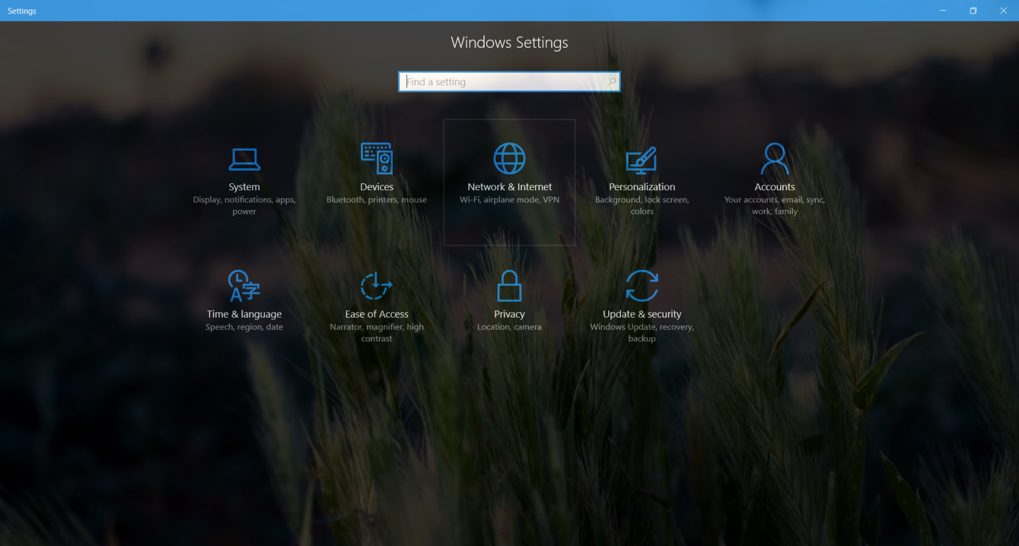1019x546 pixels.
Task: Click the search magnifier icon
Action: click(611, 81)
